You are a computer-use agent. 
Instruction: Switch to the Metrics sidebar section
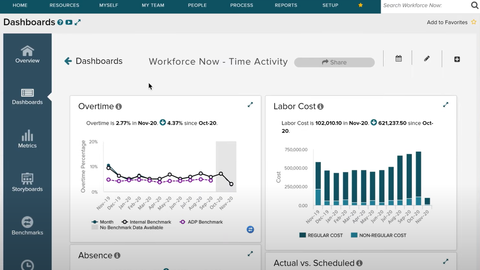27,139
